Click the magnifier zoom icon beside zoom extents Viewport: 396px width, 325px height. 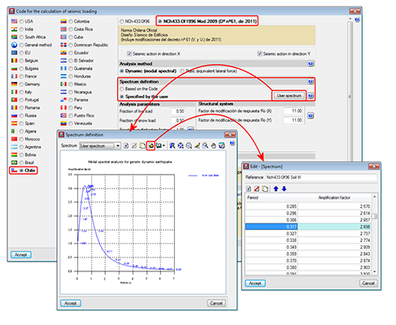point(189,145)
